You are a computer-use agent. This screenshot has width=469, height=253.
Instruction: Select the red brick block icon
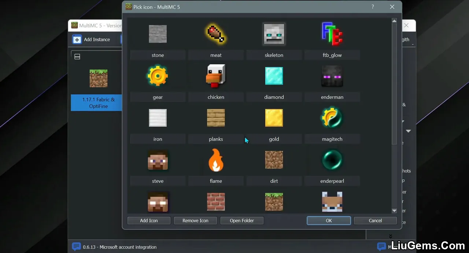click(216, 202)
